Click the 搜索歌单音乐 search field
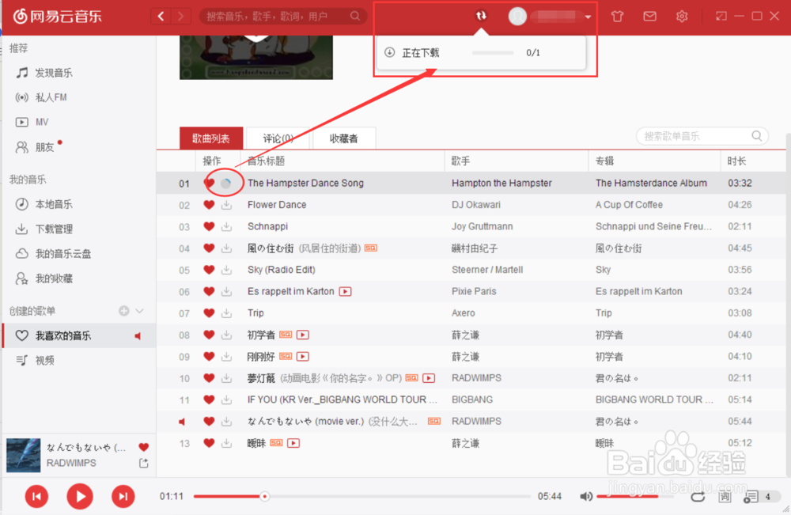The height and width of the screenshot is (515, 791). pos(702,136)
